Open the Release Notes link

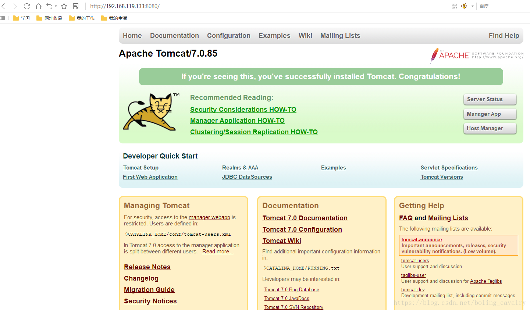(147, 267)
